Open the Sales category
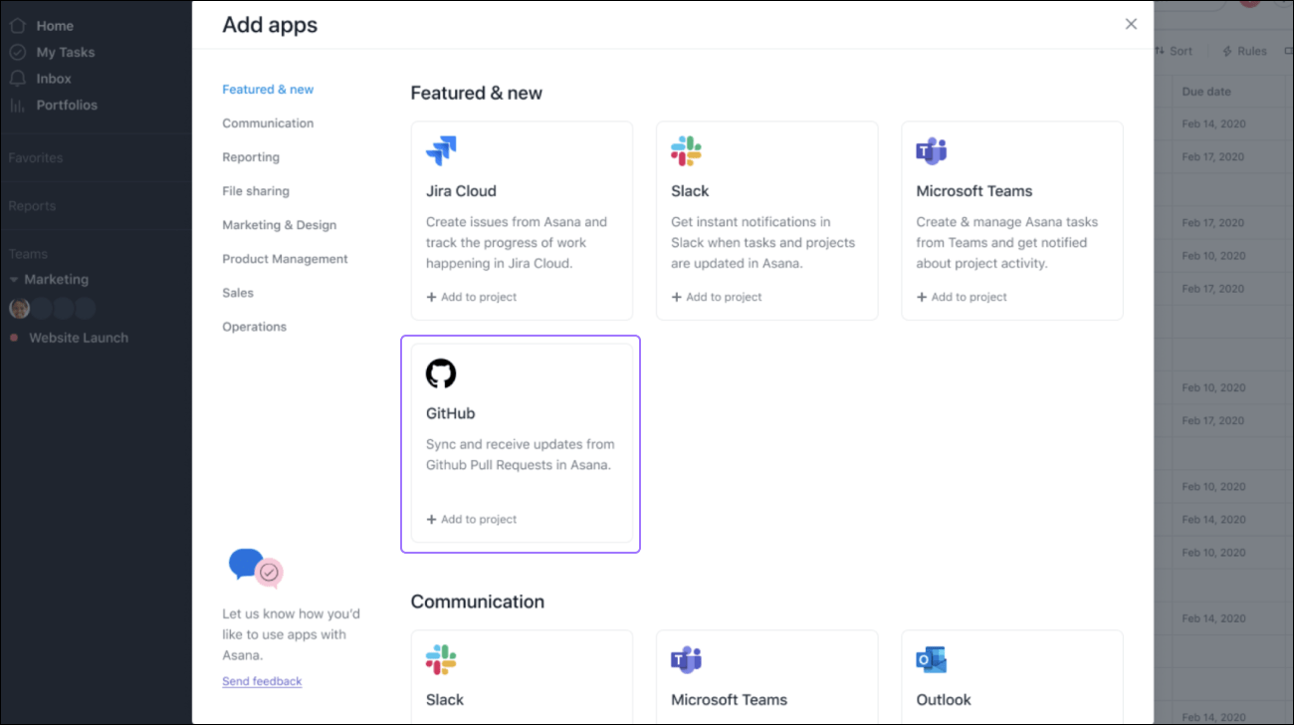The width and height of the screenshot is (1294, 725). (x=238, y=293)
